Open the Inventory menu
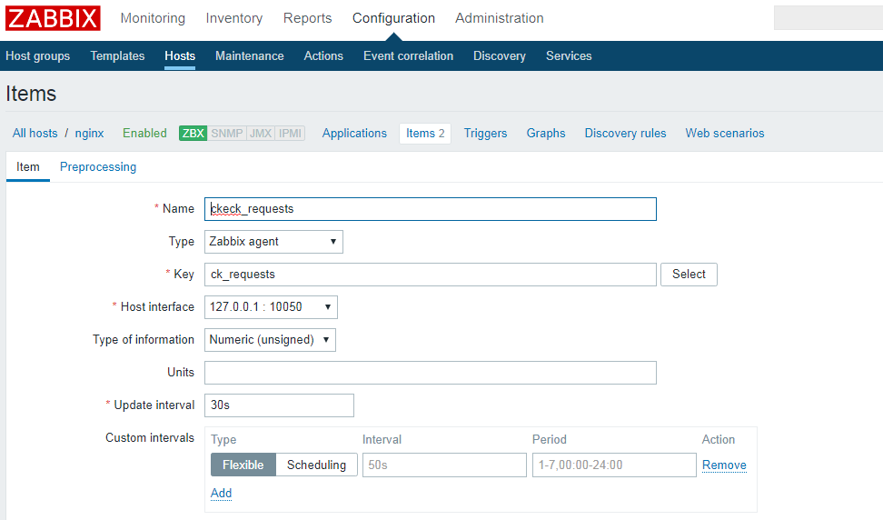The height and width of the screenshot is (520, 883). tap(234, 18)
